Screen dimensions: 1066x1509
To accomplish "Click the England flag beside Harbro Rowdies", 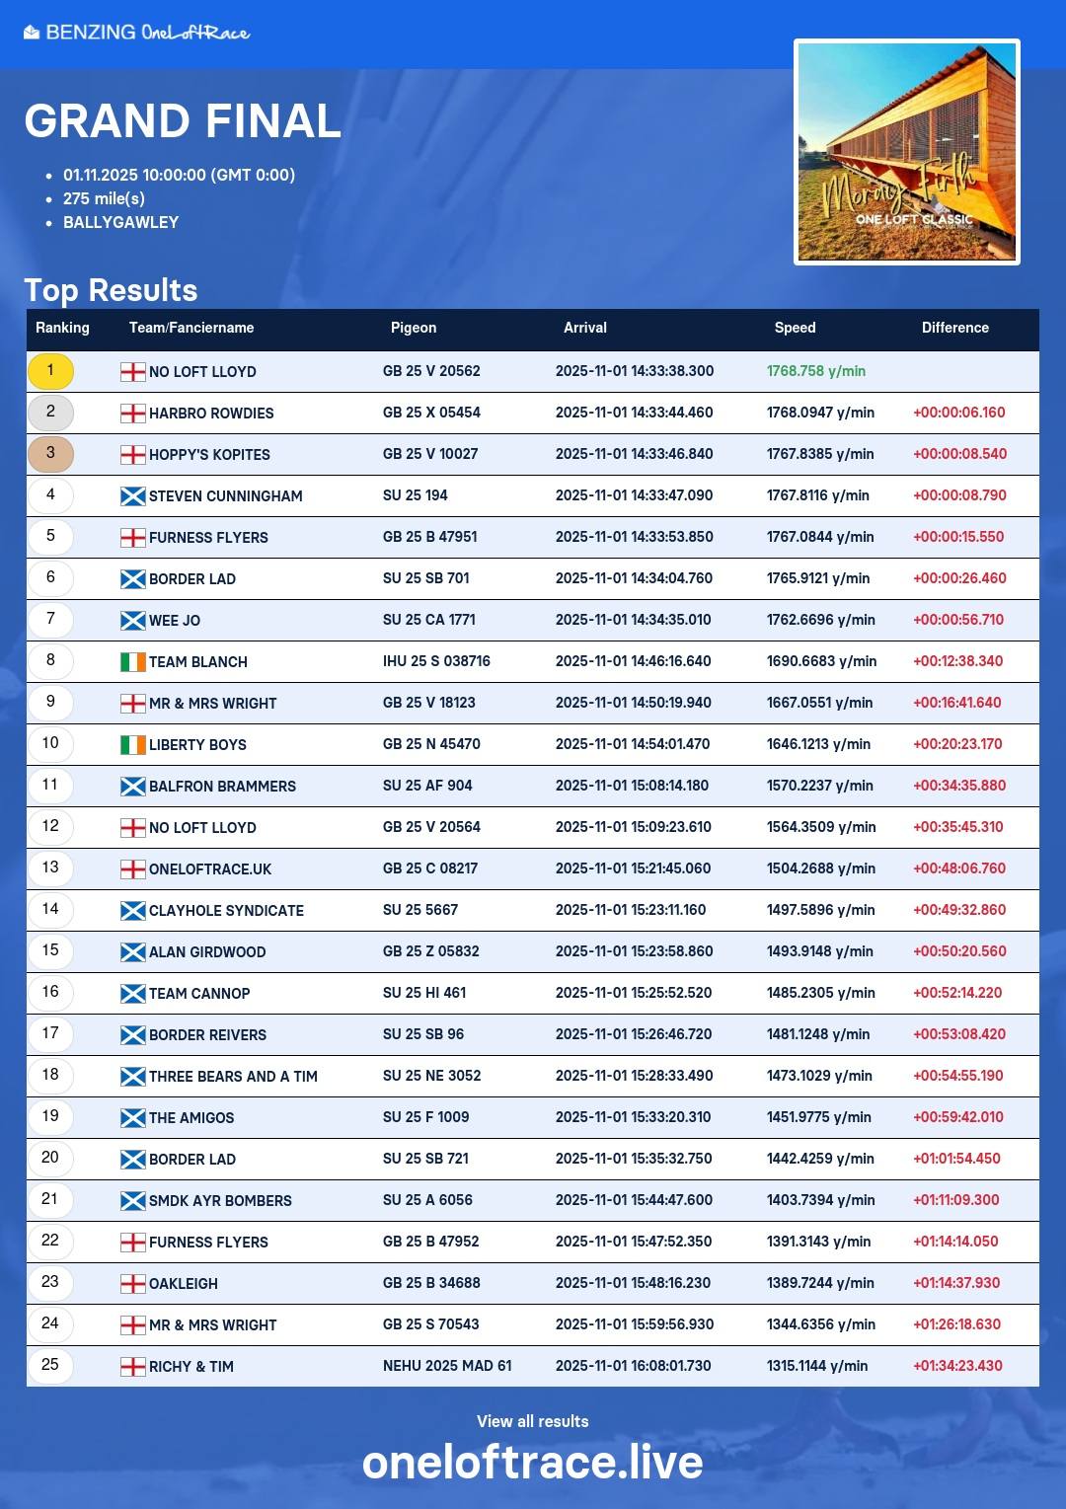I will point(132,414).
